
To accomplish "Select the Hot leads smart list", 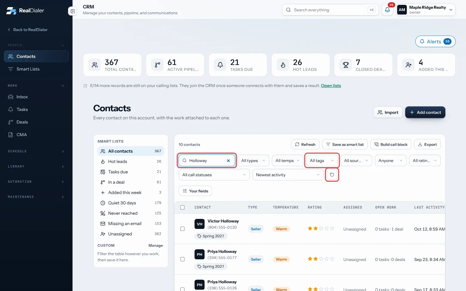I will click(x=131, y=162).
